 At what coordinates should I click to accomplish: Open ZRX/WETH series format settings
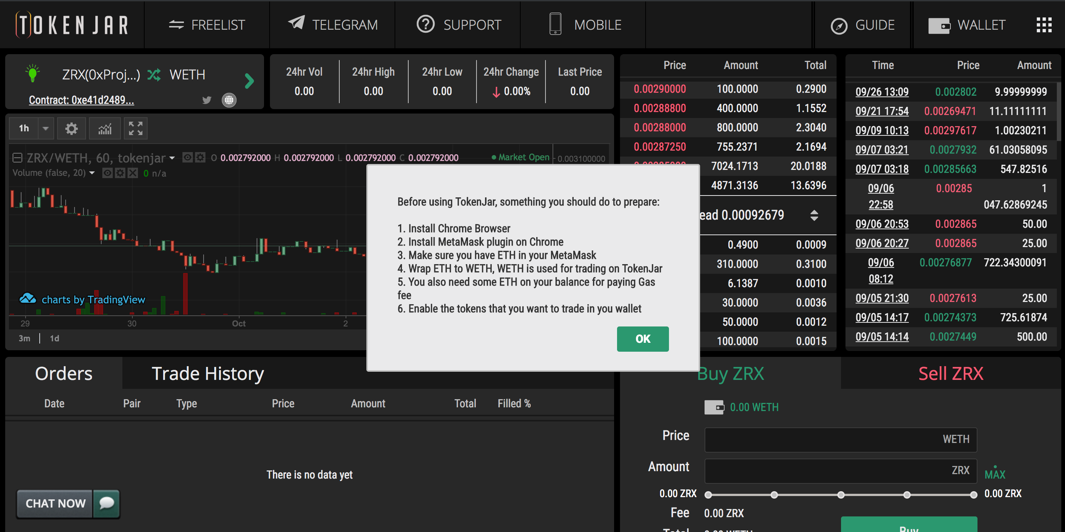click(200, 157)
